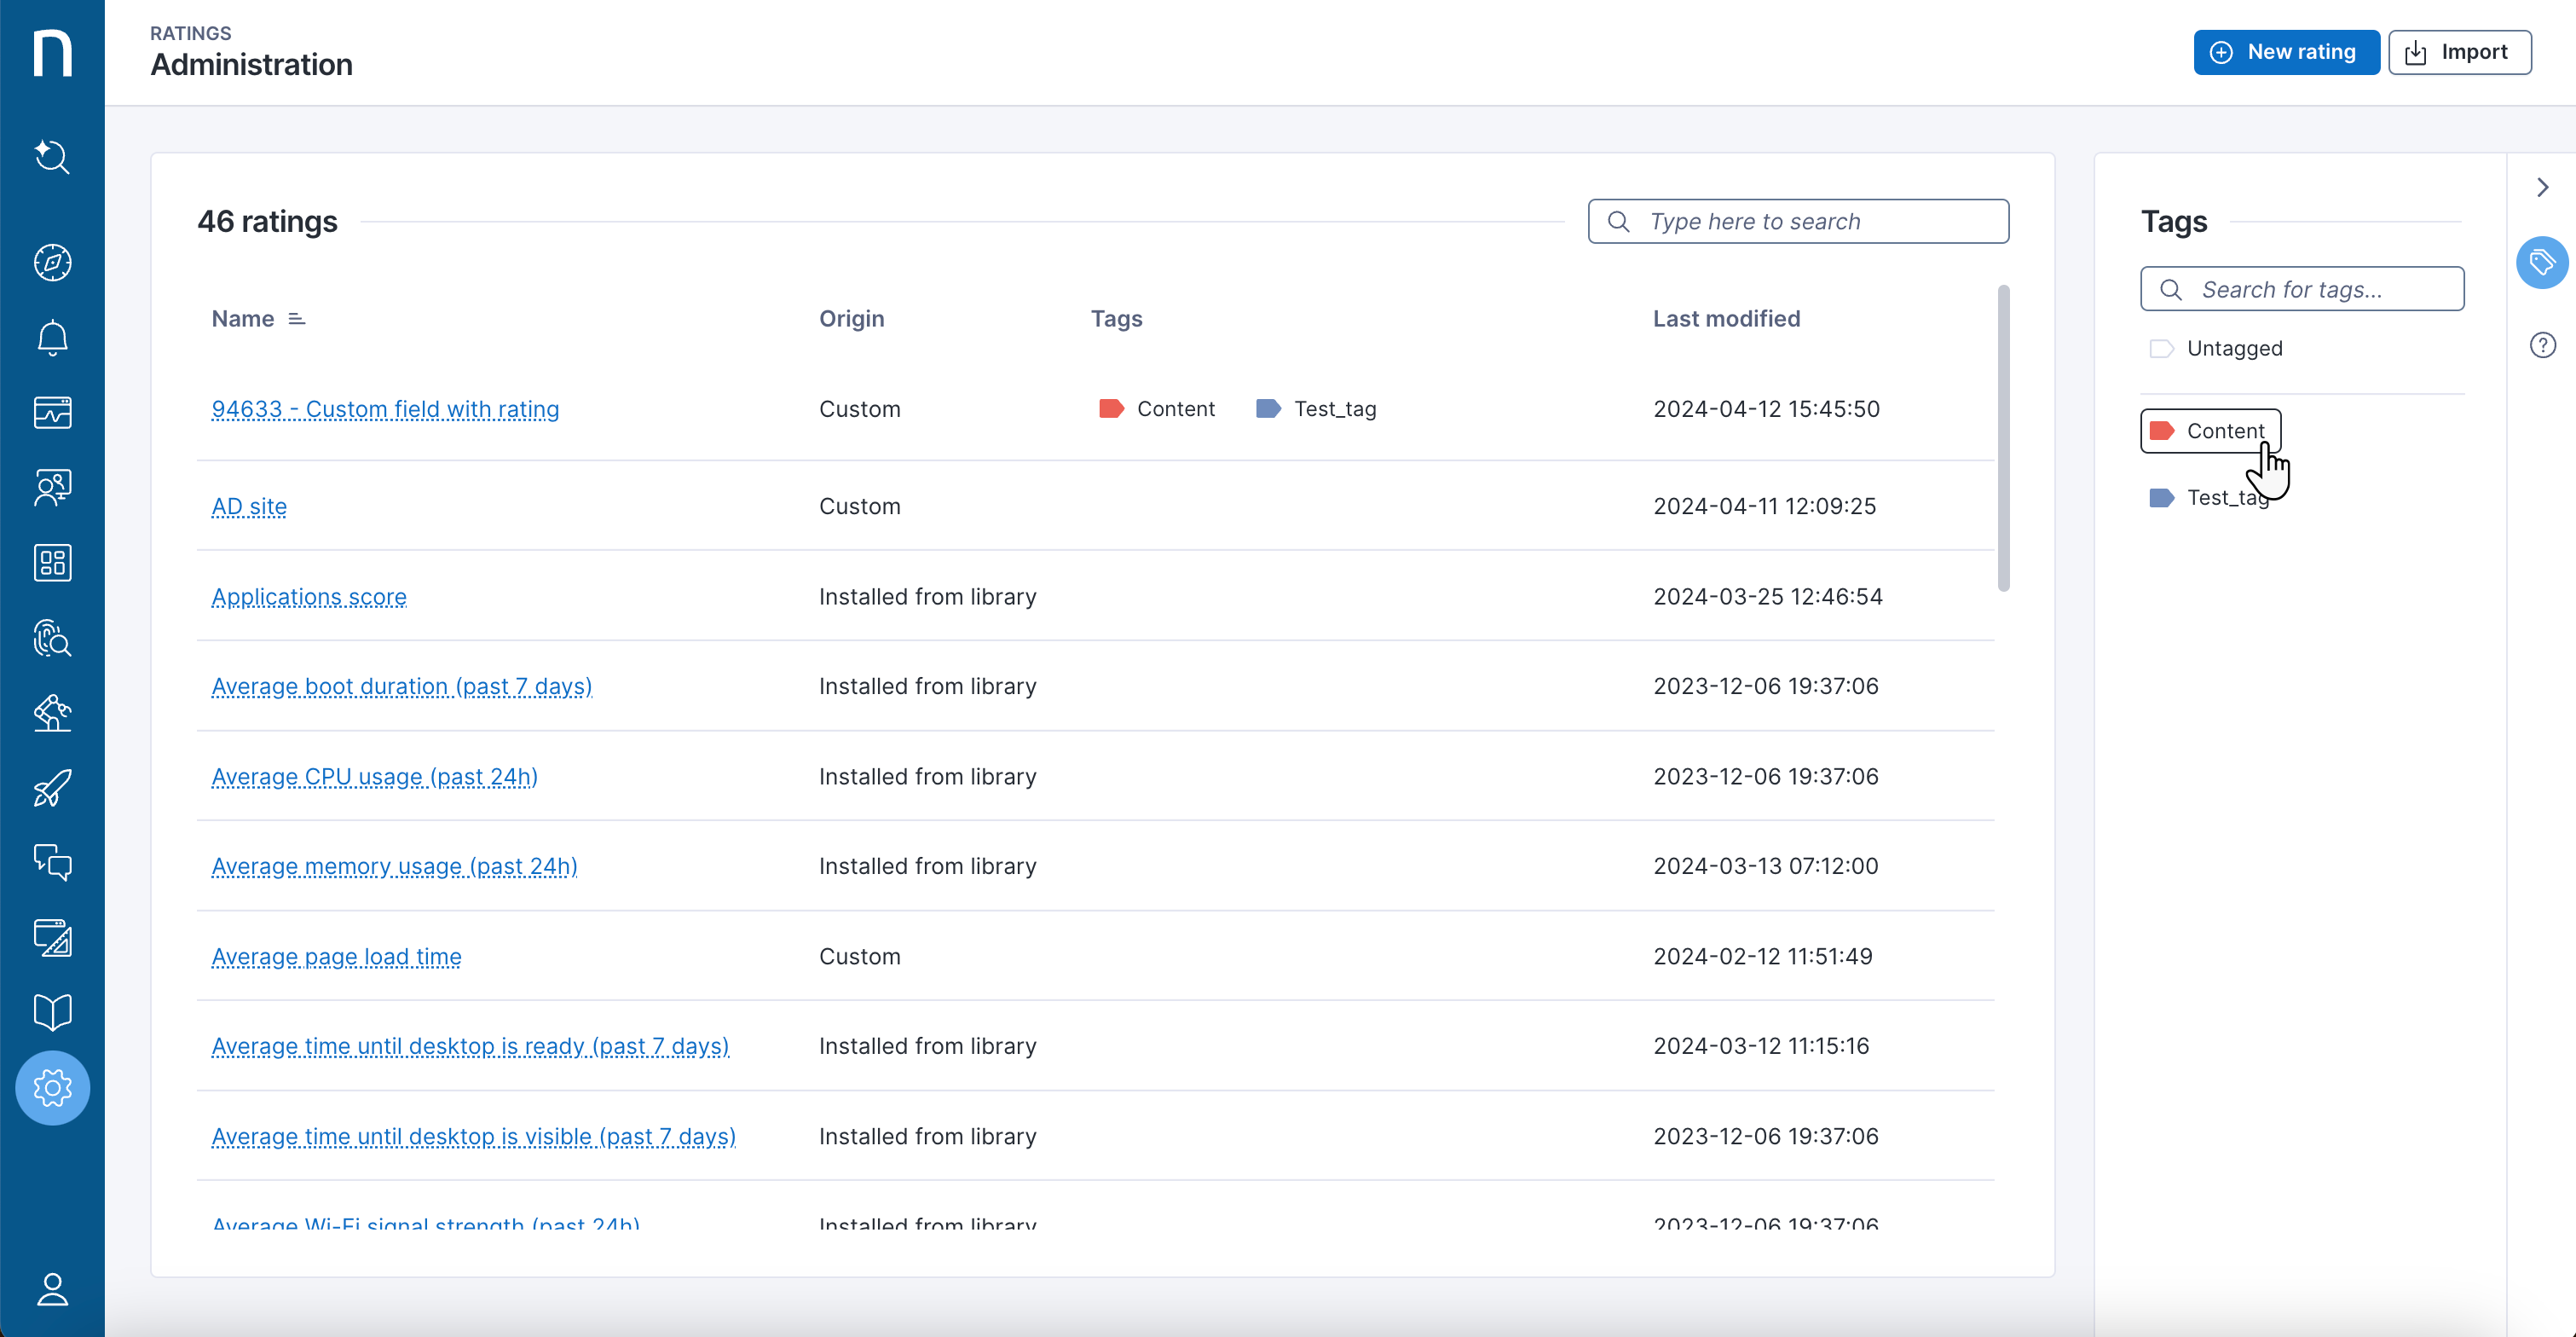The image size is (2576, 1337).
Task: Sort by Name using the sort icon
Action: point(296,319)
